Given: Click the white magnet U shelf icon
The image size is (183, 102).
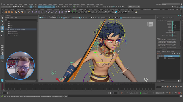Looking at the screenshot, I should point(136,12).
